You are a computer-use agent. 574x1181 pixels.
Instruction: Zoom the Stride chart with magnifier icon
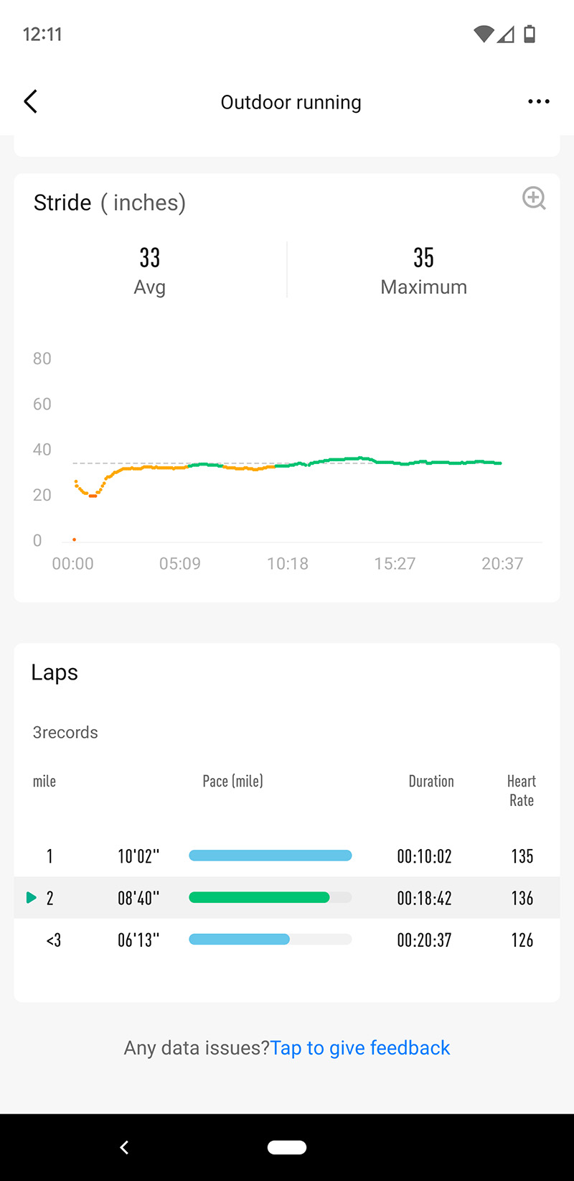[x=534, y=198]
